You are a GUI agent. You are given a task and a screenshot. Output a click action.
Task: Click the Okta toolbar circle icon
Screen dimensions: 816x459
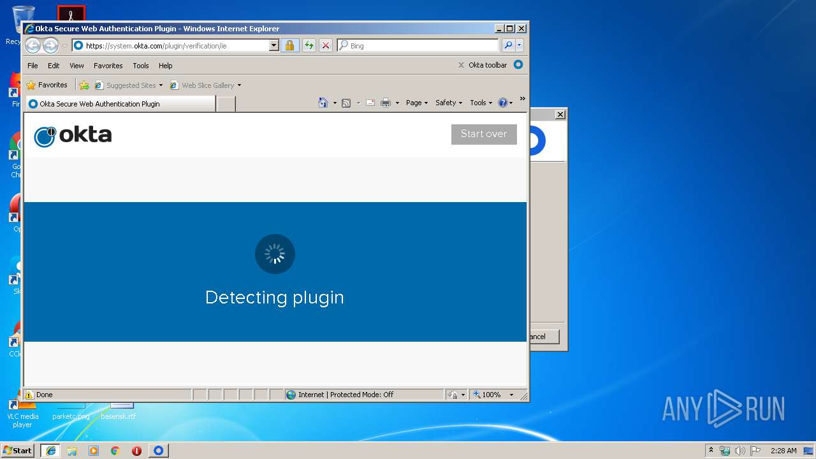pos(518,64)
